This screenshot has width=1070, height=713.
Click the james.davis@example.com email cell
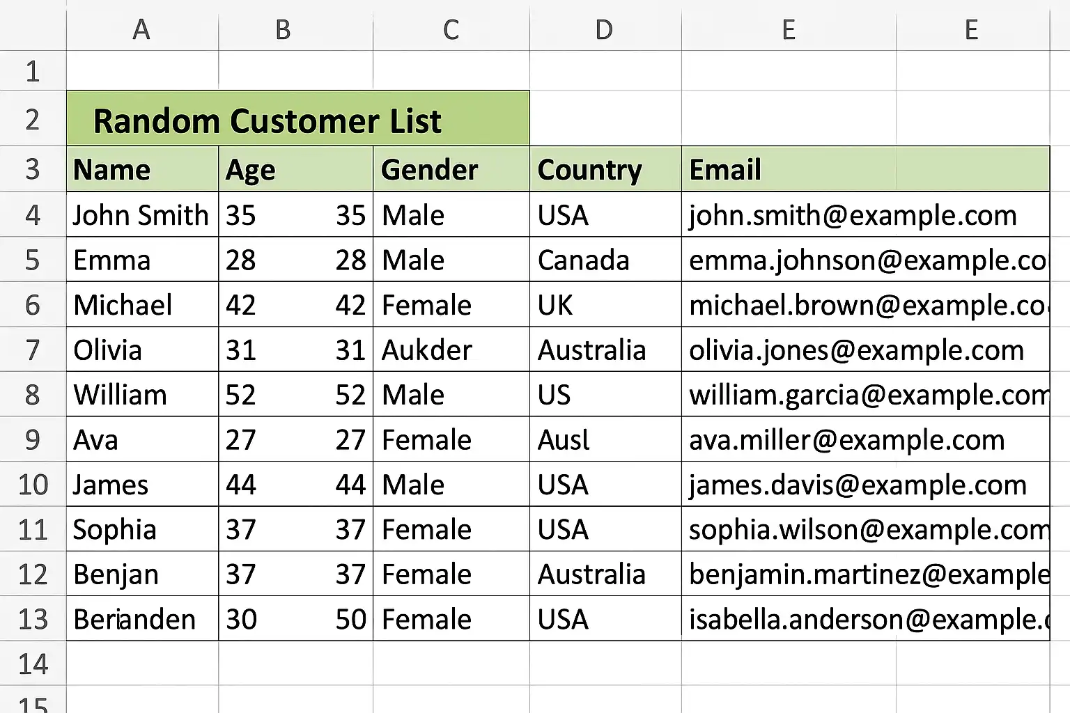click(x=864, y=485)
